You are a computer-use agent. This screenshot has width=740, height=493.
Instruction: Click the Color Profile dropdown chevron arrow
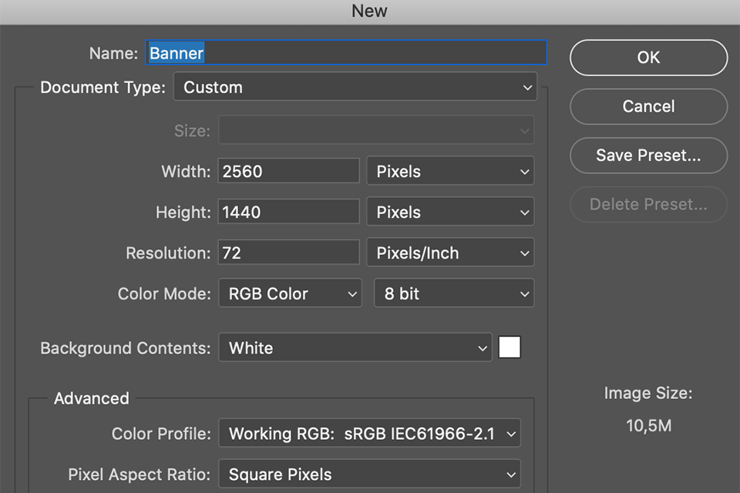[510, 434]
